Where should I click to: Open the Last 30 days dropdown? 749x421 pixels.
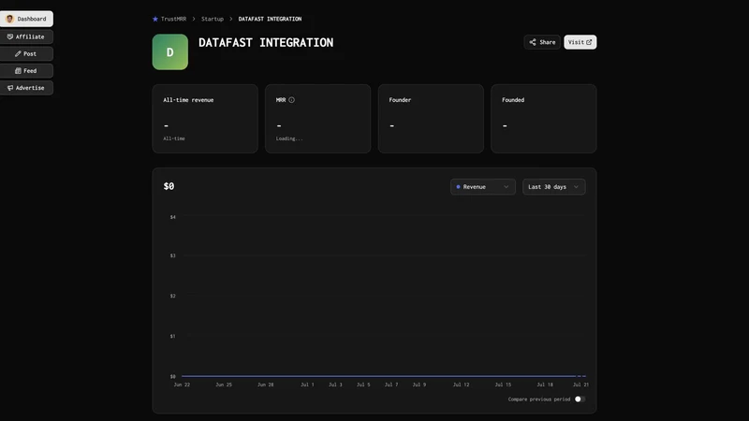click(x=553, y=186)
